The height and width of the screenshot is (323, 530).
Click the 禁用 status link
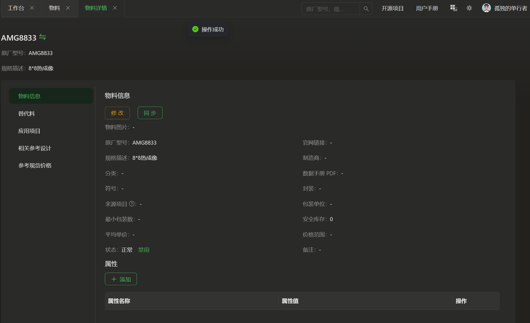(x=144, y=250)
